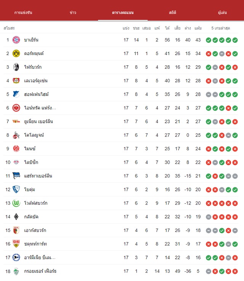The width and height of the screenshot is (244, 281).
Task: Select the กรอยเธอร์ เฟือร์ธ table row
Action: [121, 271]
